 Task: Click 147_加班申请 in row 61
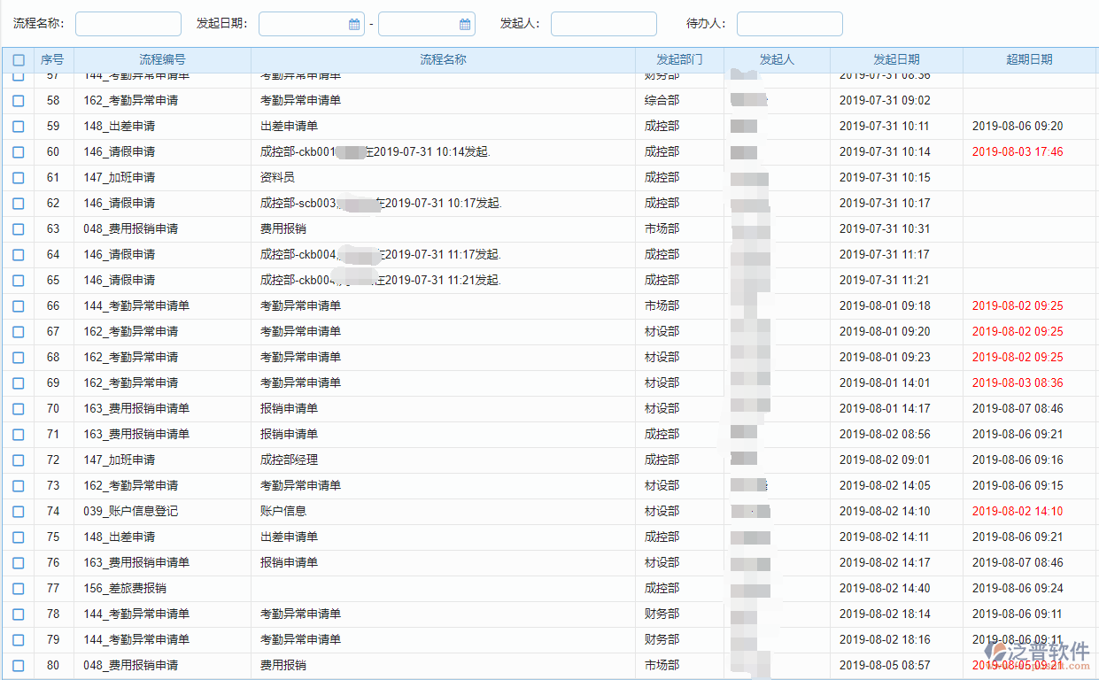point(120,178)
